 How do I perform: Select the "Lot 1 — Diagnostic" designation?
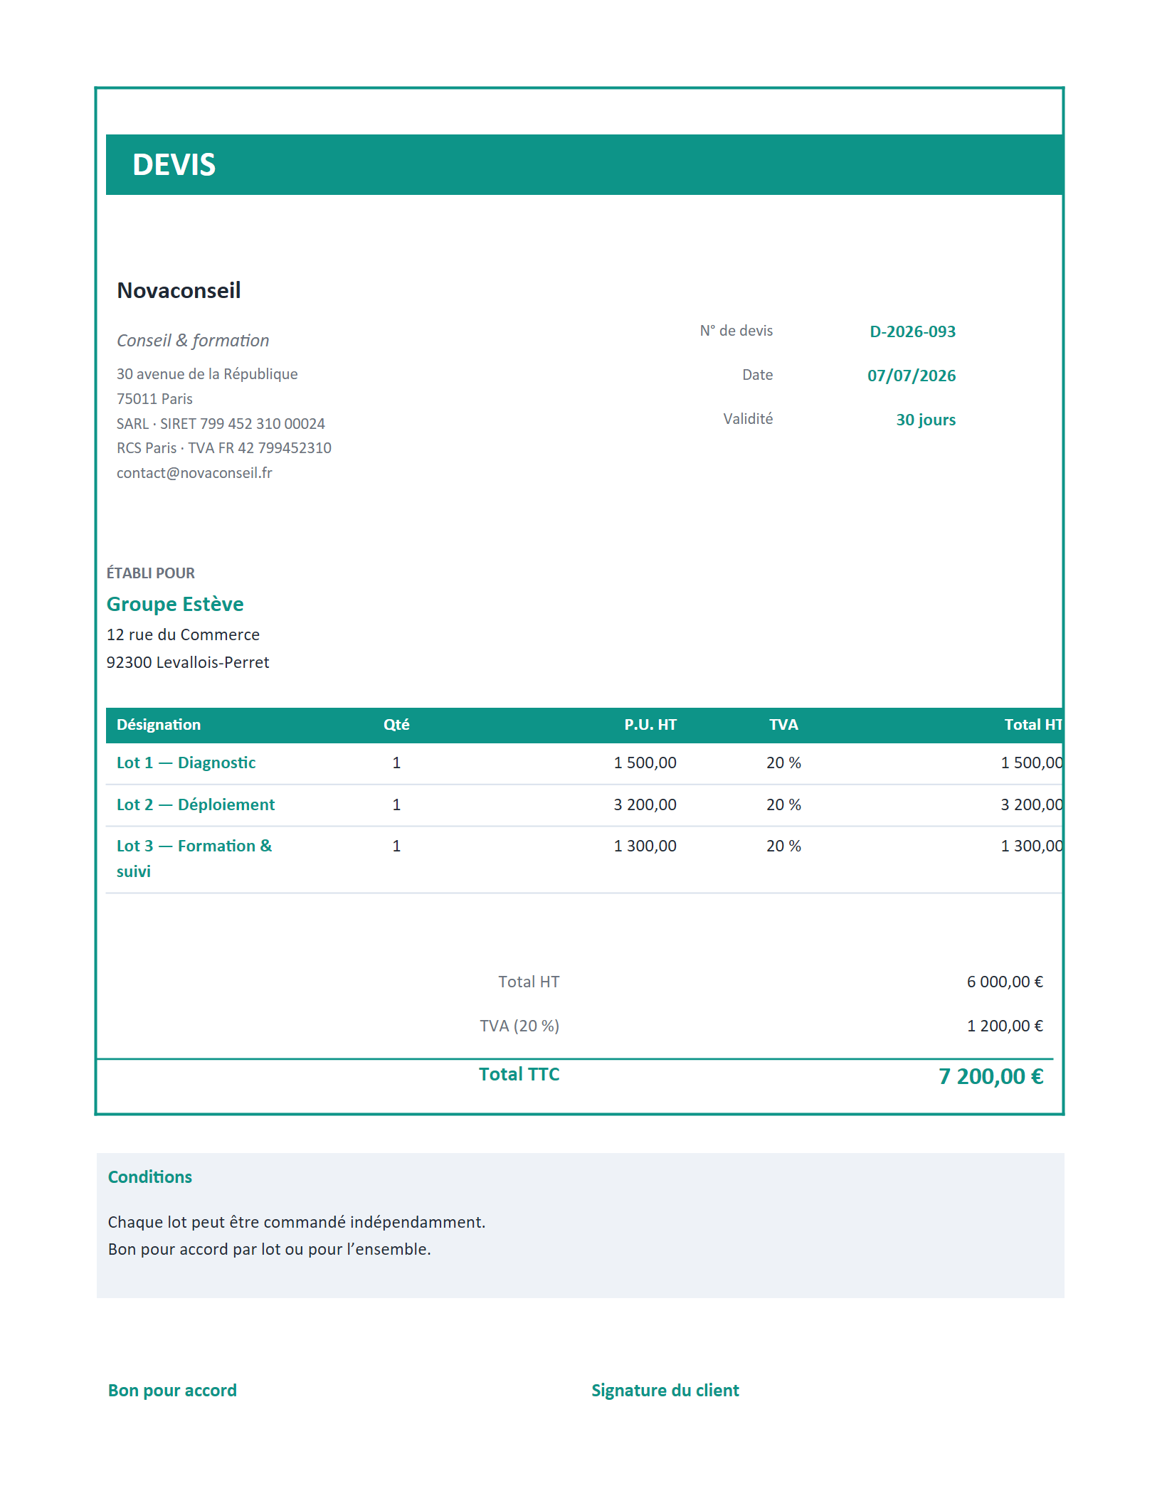[186, 763]
